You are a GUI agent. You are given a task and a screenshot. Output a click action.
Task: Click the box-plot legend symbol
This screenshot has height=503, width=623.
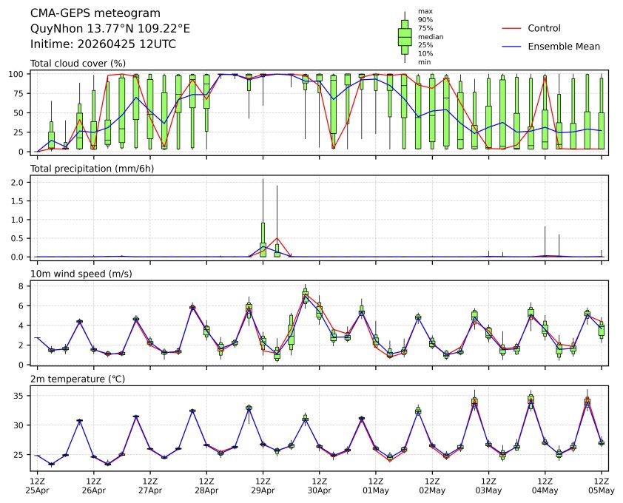(405, 37)
